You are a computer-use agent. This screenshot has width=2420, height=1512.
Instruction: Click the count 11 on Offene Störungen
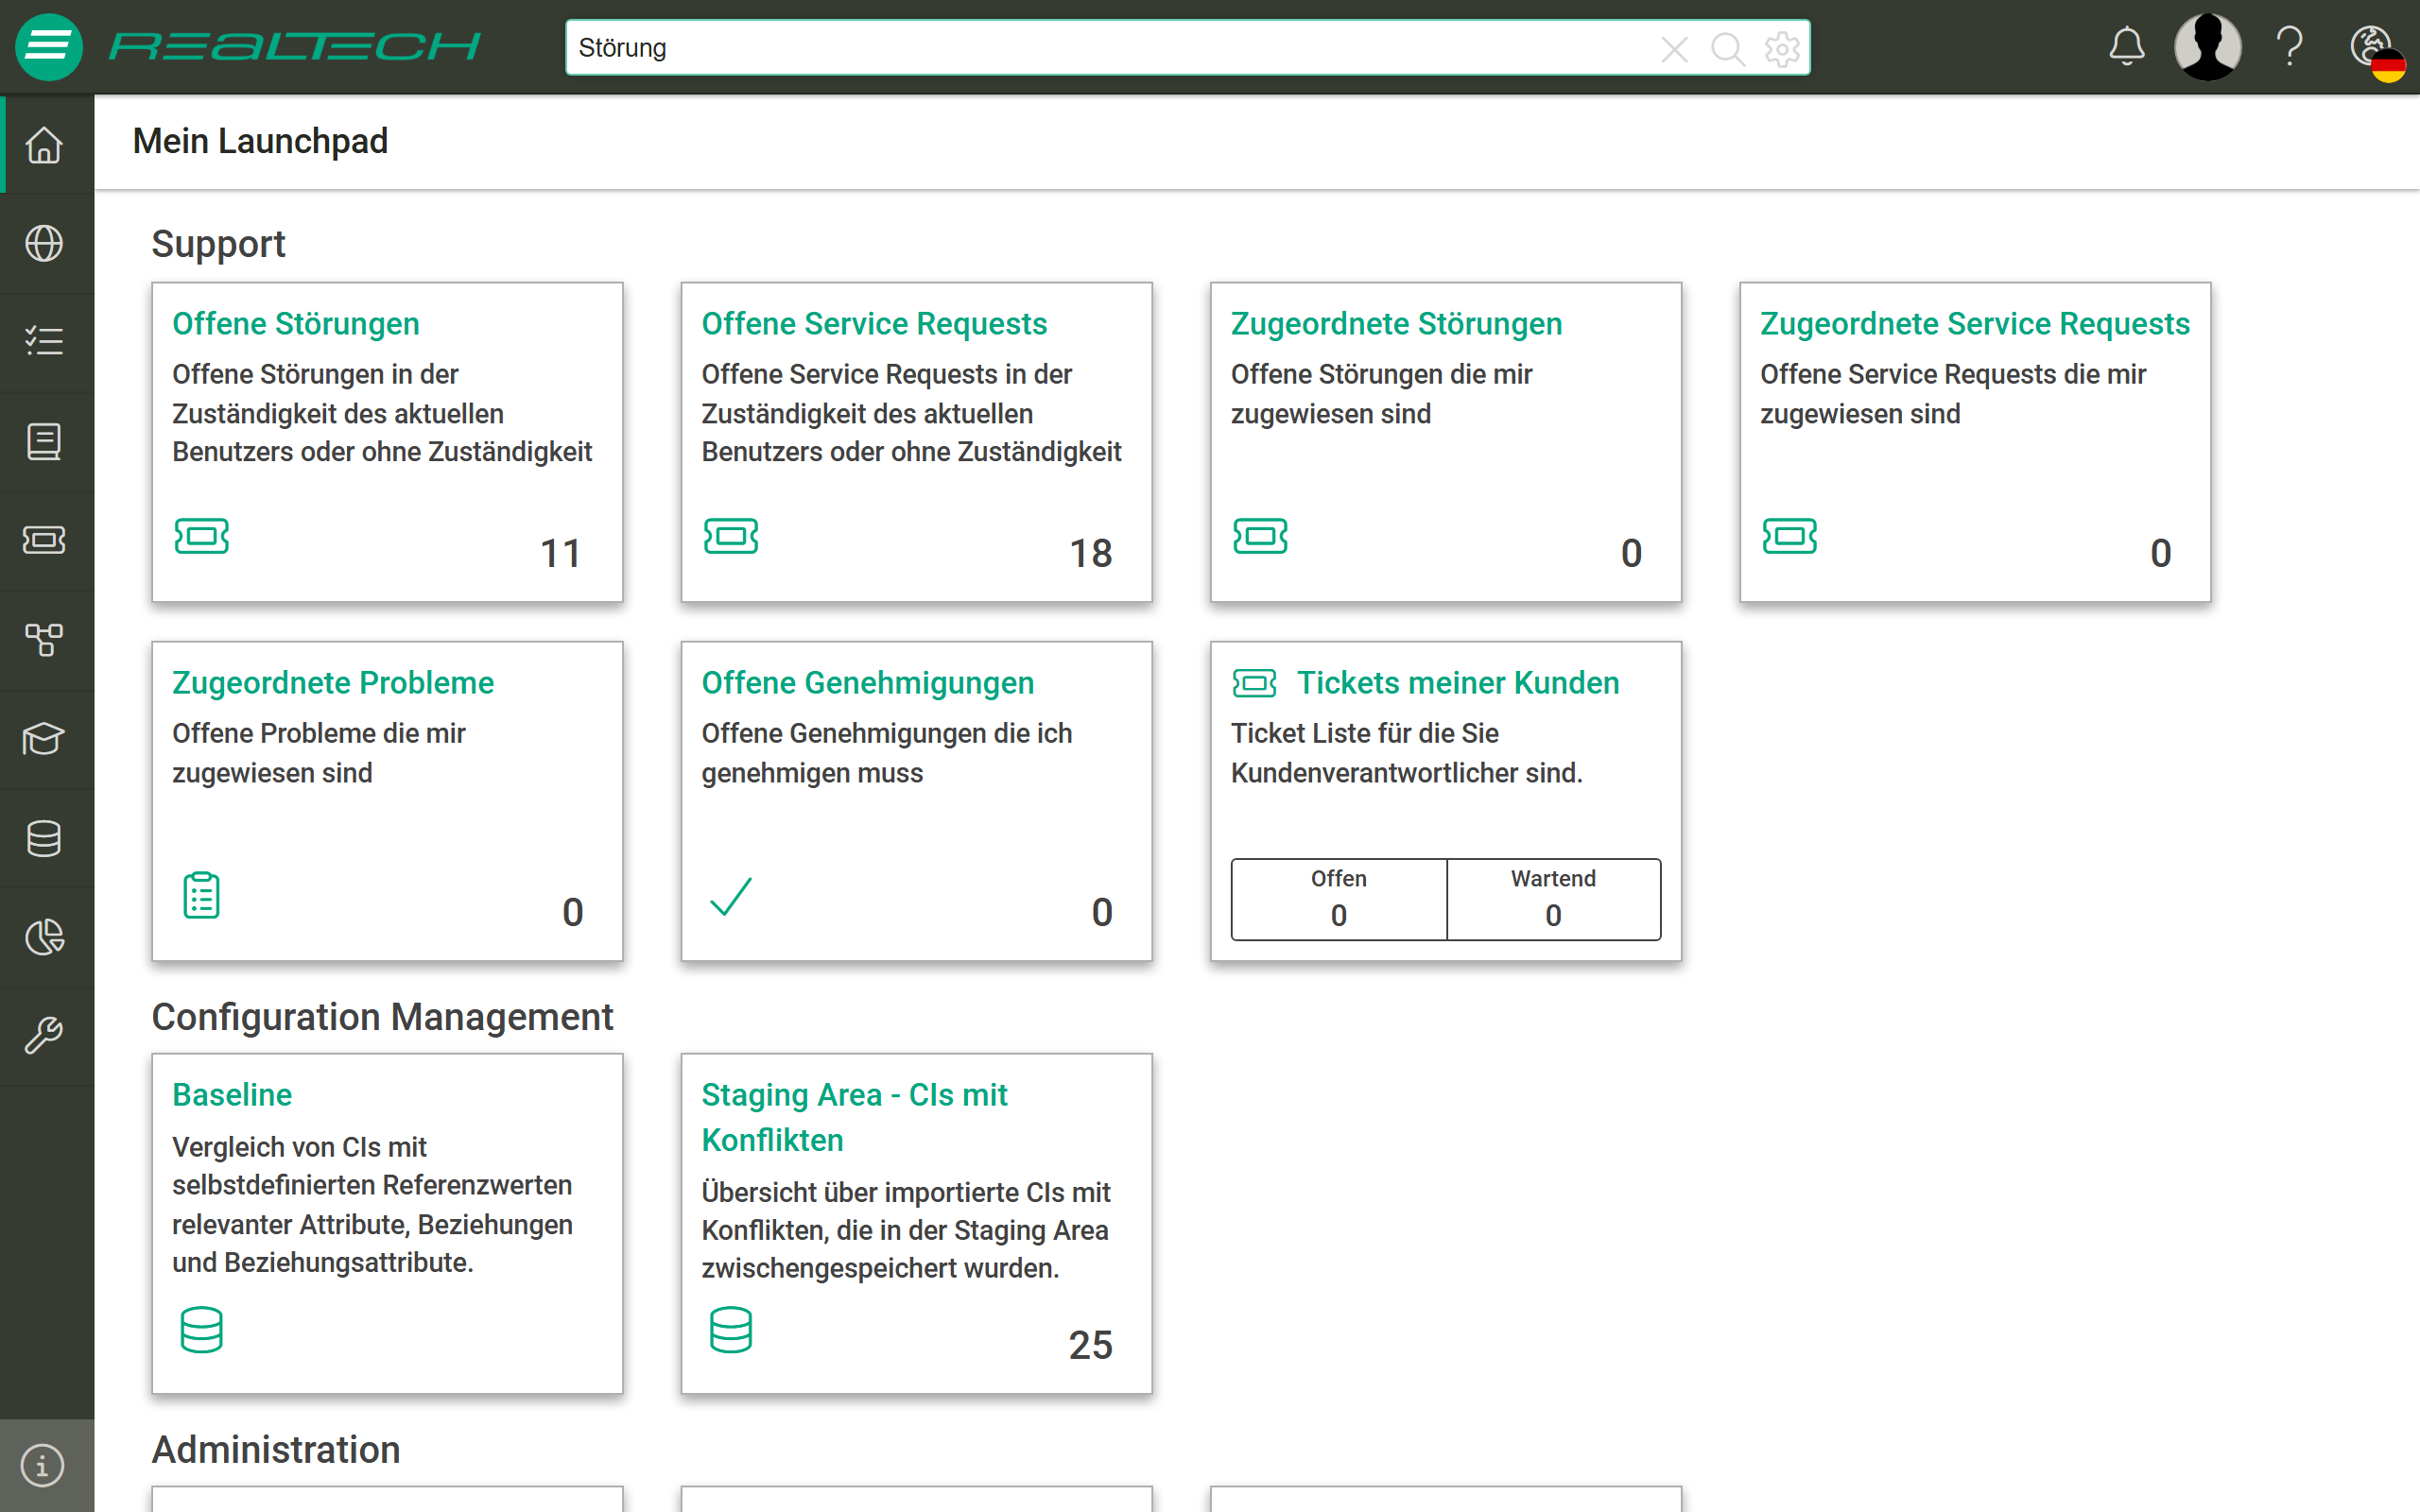[561, 553]
